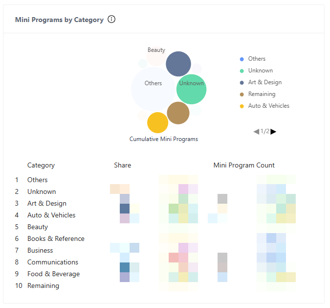Viewport: 330px width, 308px height.
Task: Select the dark blue Art & Design bubble
Action: 178,64
